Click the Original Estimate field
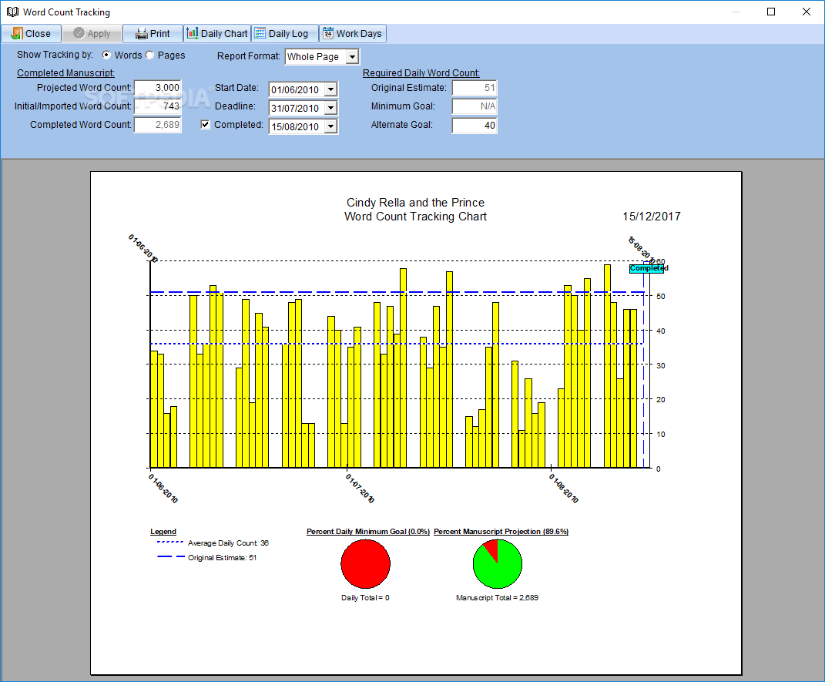This screenshot has width=825, height=682. (x=474, y=88)
